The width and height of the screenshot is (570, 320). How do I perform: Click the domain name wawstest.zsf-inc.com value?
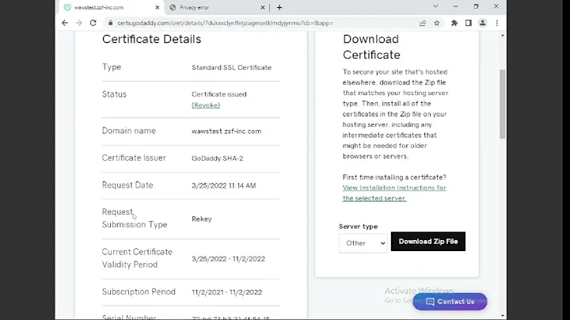coord(226,131)
